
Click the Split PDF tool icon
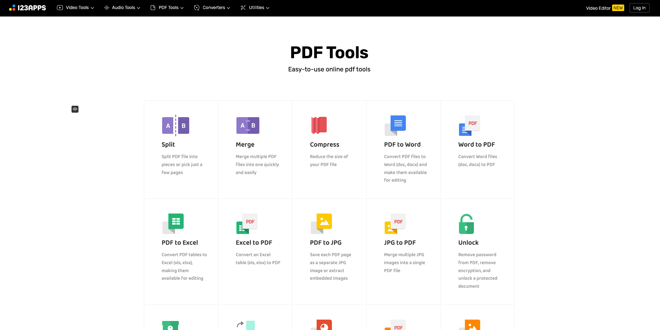coord(175,125)
